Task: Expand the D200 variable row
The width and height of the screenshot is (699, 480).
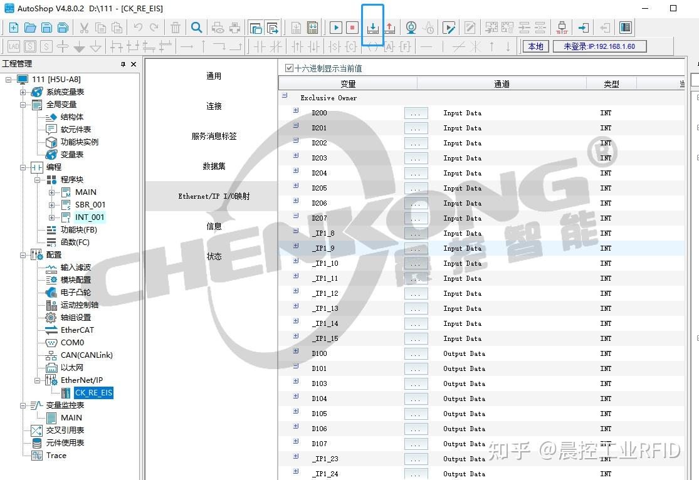Action: tap(296, 110)
